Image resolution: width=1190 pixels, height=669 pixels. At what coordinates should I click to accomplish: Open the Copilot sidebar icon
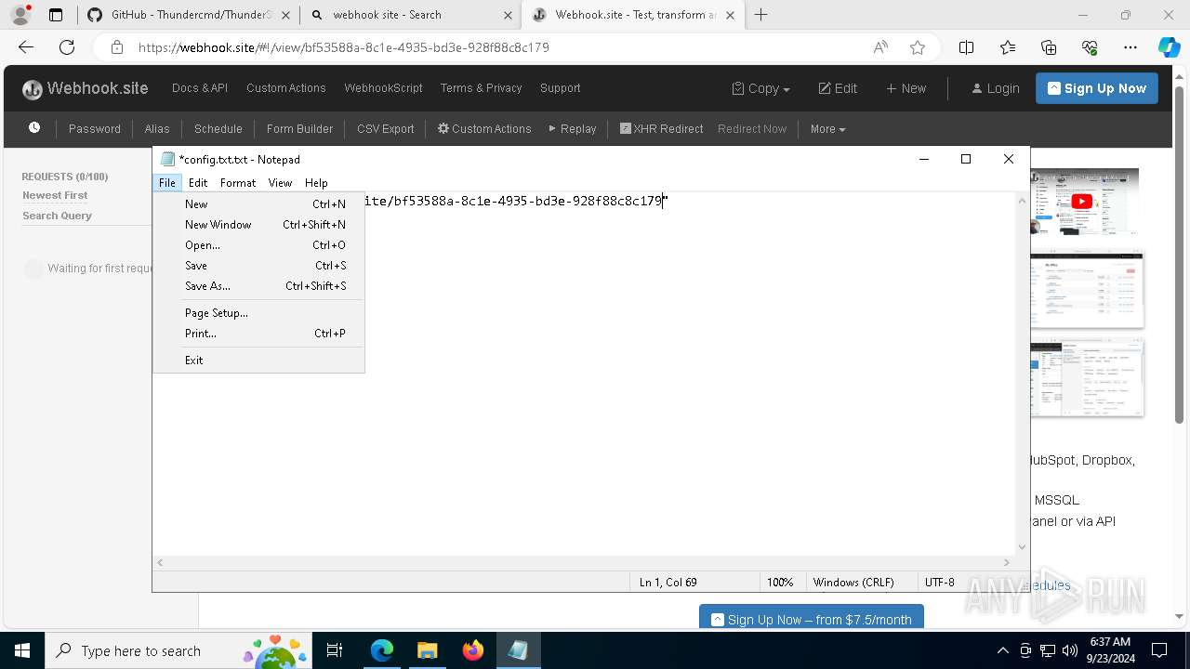pyautogui.click(x=1169, y=47)
